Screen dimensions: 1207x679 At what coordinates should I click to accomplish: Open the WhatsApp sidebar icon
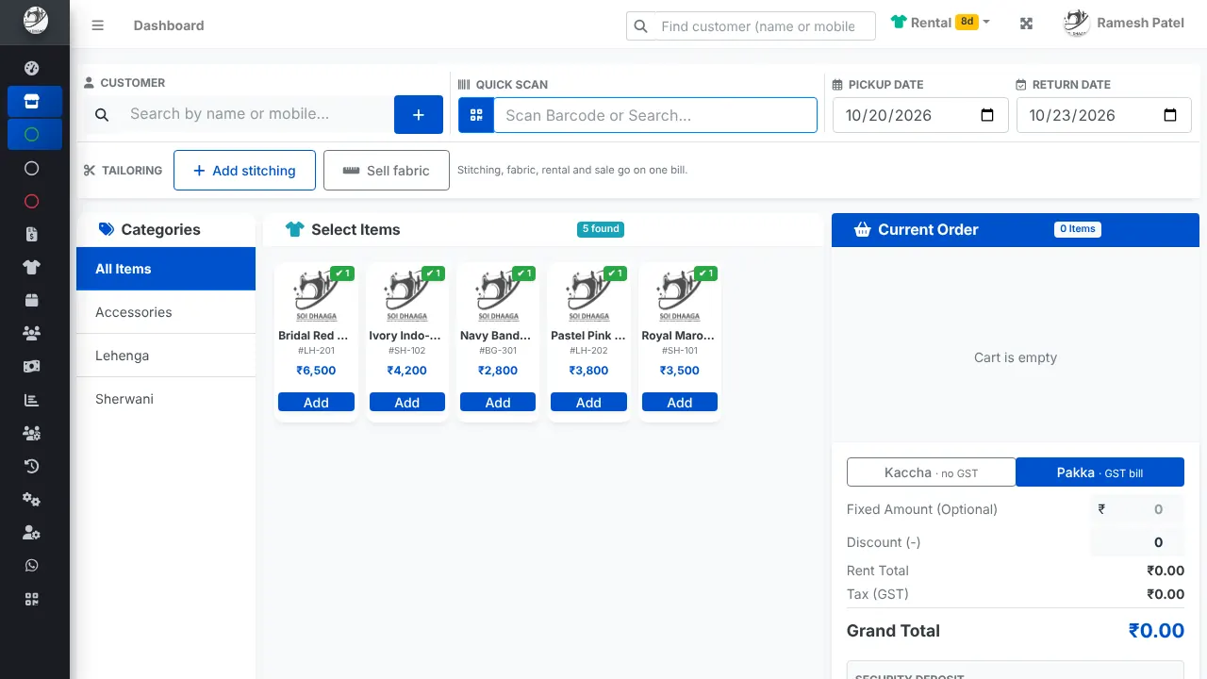(31, 566)
